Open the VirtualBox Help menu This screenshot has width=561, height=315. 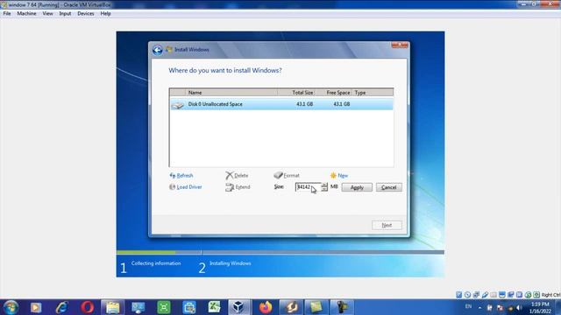[105, 14]
